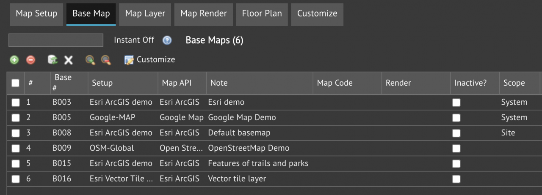This screenshot has height=195, width=542.
Task: Sort by the Map API column header
Action: pos(177,83)
